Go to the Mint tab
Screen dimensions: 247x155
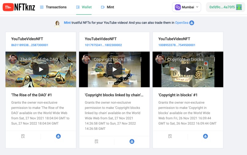click(x=108, y=7)
